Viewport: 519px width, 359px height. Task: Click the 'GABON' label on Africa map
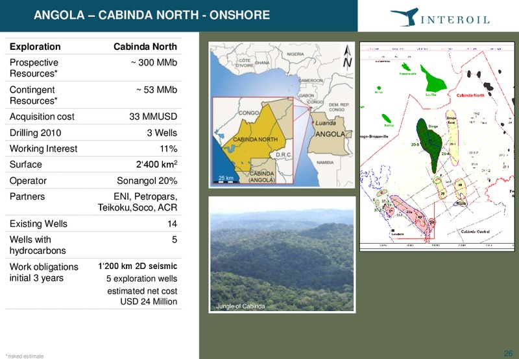coord(306,95)
